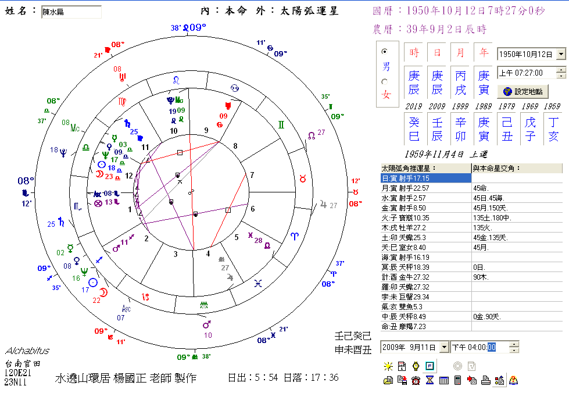The height and width of the screenshot is (393, 569).
Task: Click the up arrow of the 07:27:00 time stepper
Action: pyautogui.click(x=560, y=70)
